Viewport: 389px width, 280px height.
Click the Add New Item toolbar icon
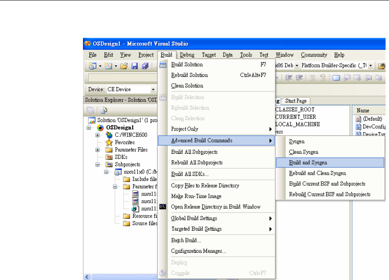(109, 66)
